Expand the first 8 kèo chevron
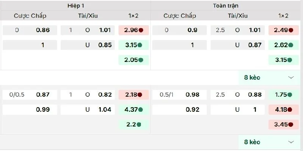The height and width of the screenshot is (151, 303). (x=291, y=77)
